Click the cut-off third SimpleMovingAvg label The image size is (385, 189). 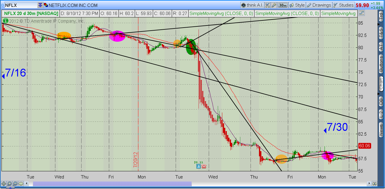pos(338,13)
